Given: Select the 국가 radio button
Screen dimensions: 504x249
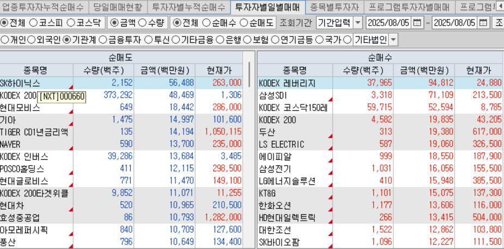Looking at the screenshot, I should (x=319, y=40).
